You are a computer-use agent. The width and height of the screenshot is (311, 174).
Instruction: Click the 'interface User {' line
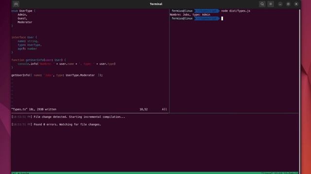(24, 37)
